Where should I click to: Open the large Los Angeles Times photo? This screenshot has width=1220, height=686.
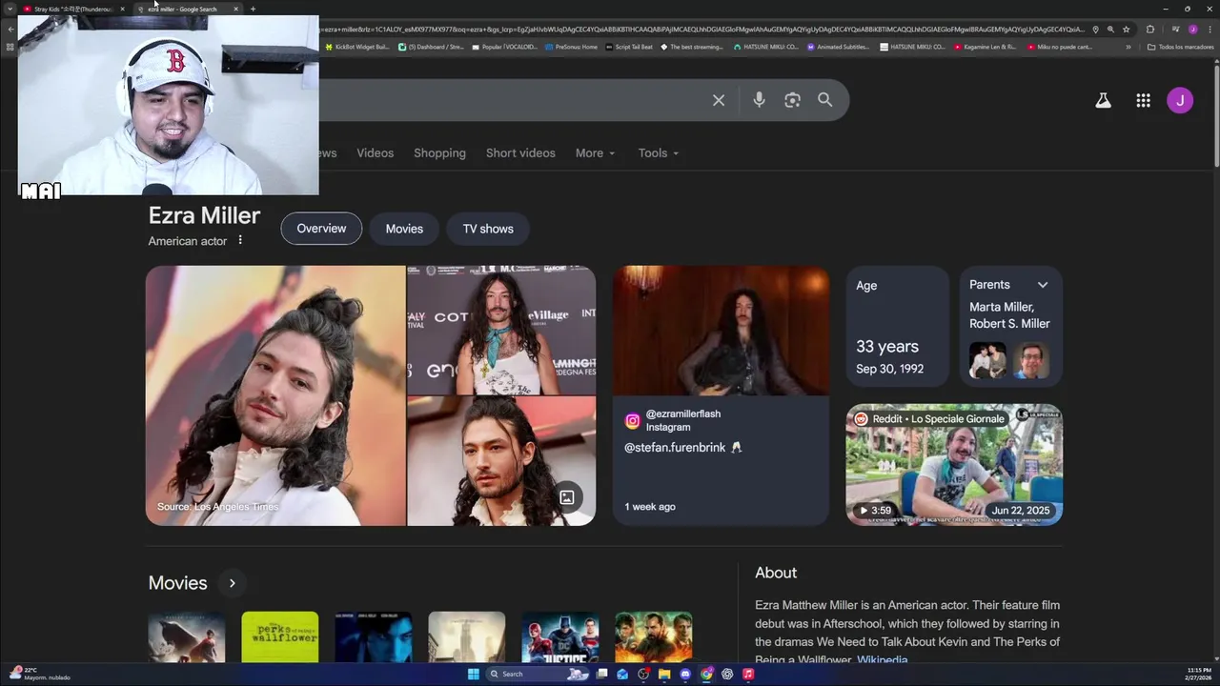pos(275,395)
